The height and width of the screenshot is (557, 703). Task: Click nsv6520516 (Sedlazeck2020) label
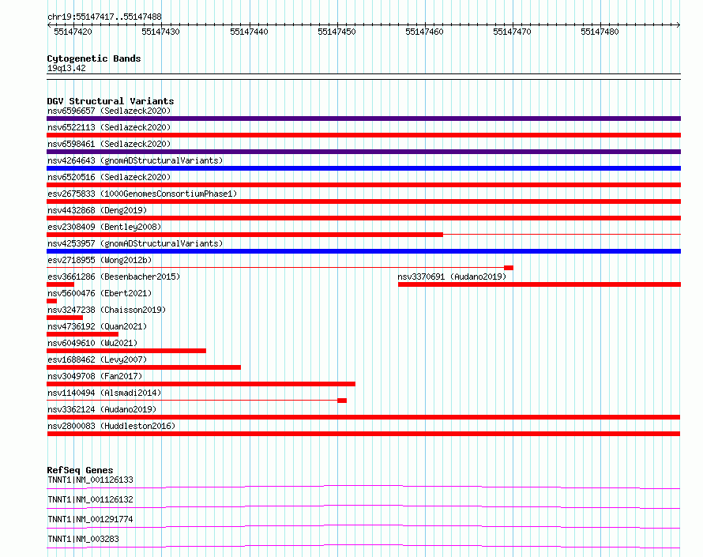tap(109, 177)
